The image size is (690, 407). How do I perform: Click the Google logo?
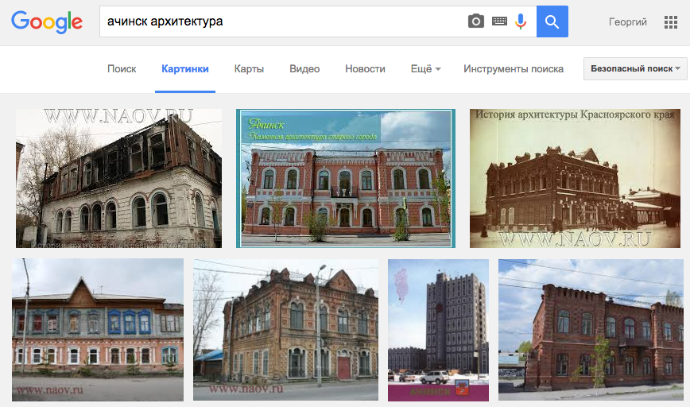(47, 22)
